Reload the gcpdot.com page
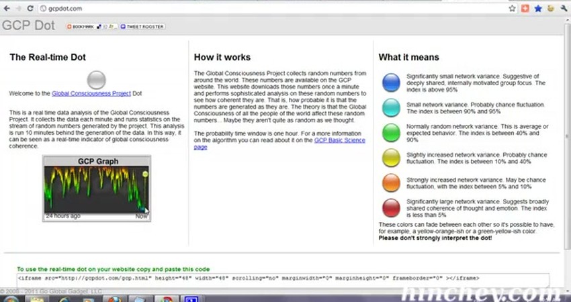Viewport: 571px width, 302px height. 31,8
